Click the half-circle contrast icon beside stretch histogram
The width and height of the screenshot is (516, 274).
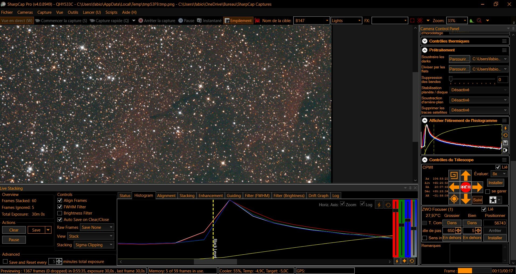505,150
